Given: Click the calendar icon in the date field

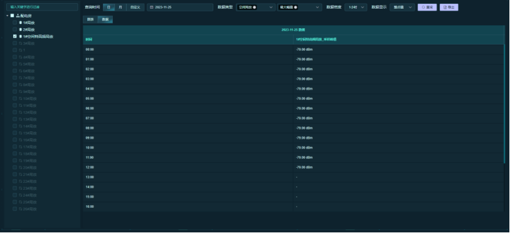Looking at the screenshot, I should pyautogui.click(x=152, y=7).
